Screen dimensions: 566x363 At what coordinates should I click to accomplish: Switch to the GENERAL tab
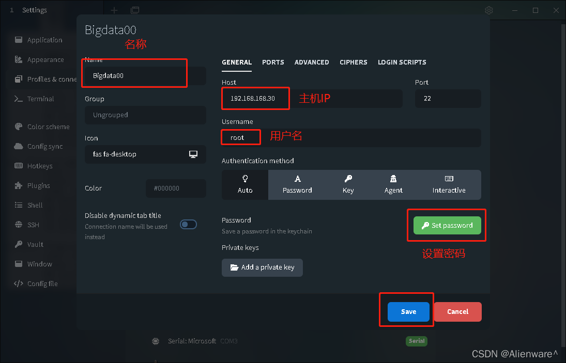pos(237,62)
